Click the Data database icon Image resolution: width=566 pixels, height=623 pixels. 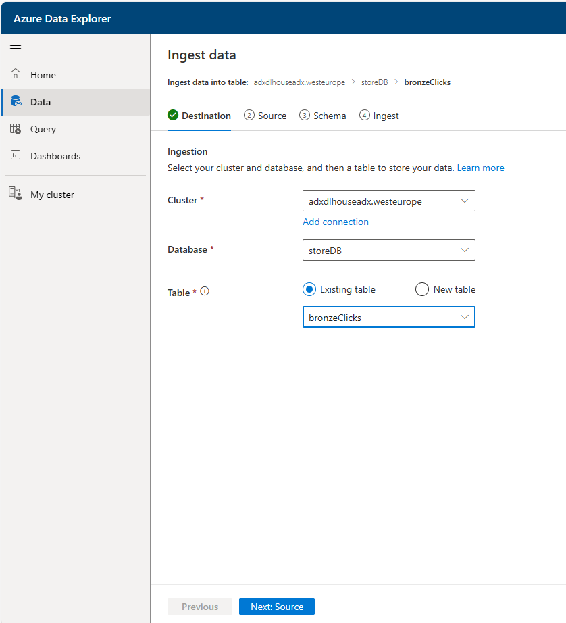[x=16, y=101]
